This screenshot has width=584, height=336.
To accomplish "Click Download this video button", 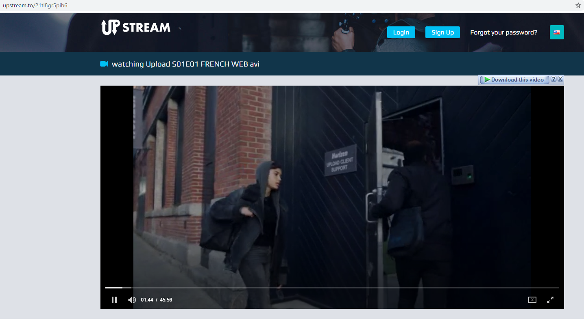I will [514, 80].
